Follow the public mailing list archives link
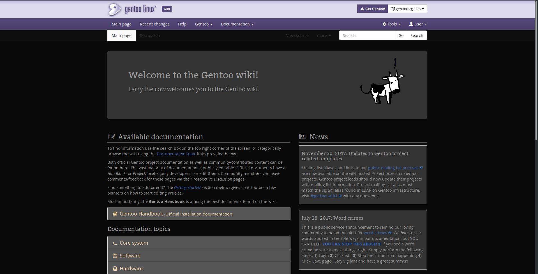The height and width of the screenshot is (274, 538). [393, 168]
